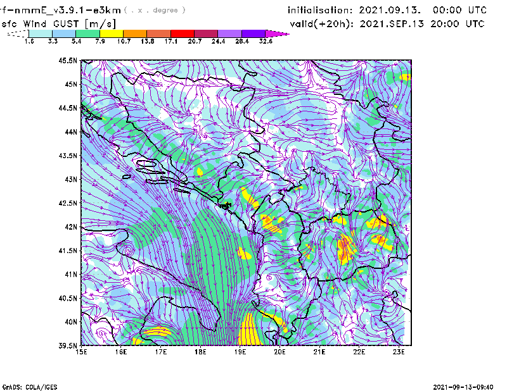Image resolution: width=507 pixels, height=391 pixels.
Task: Click the '23E' longitude label
Action: pos(399,352)
